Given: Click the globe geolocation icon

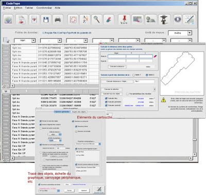Looking at the screenshot, I should point(151,20).
